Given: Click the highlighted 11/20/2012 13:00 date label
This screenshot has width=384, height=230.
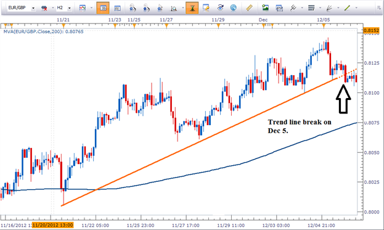Looking at the screenshot, I should point(53,225).
